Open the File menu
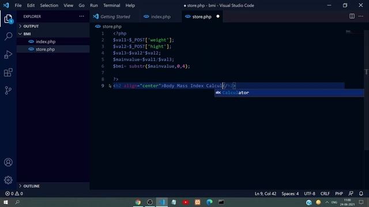This screenshot has width=369, height=207. point(18,5)
